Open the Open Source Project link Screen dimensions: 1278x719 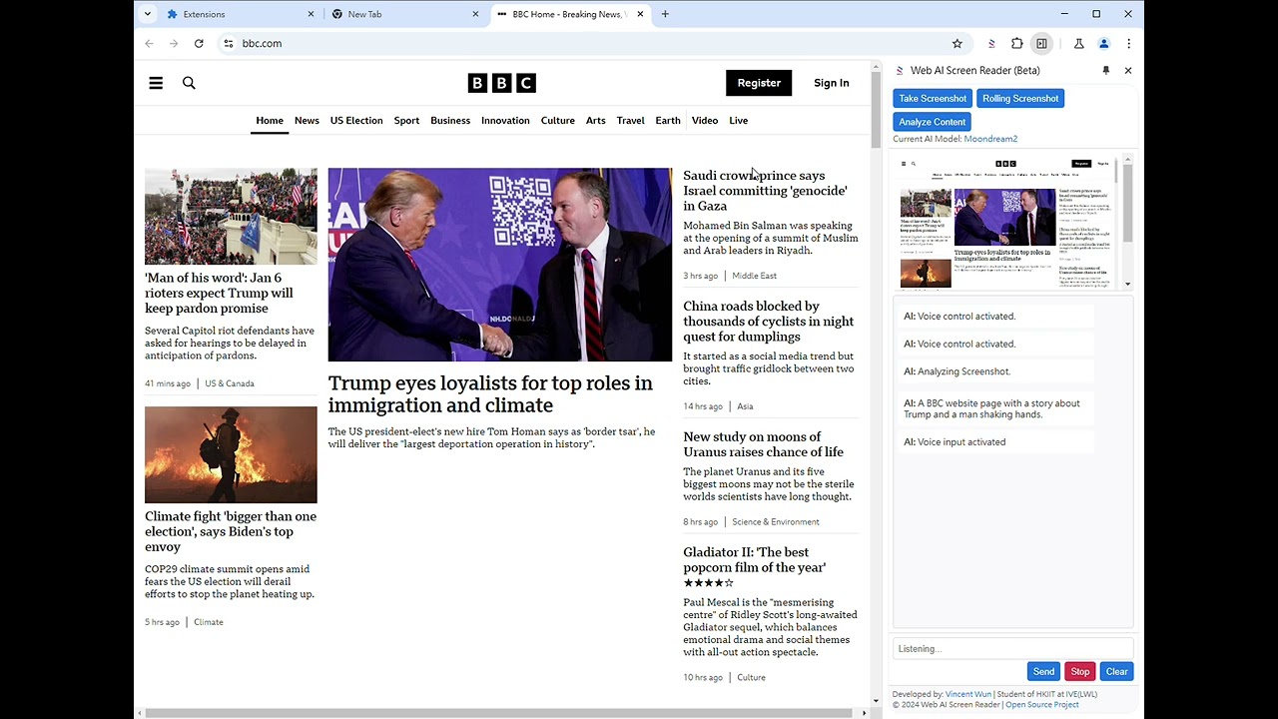coord(1042,705)
